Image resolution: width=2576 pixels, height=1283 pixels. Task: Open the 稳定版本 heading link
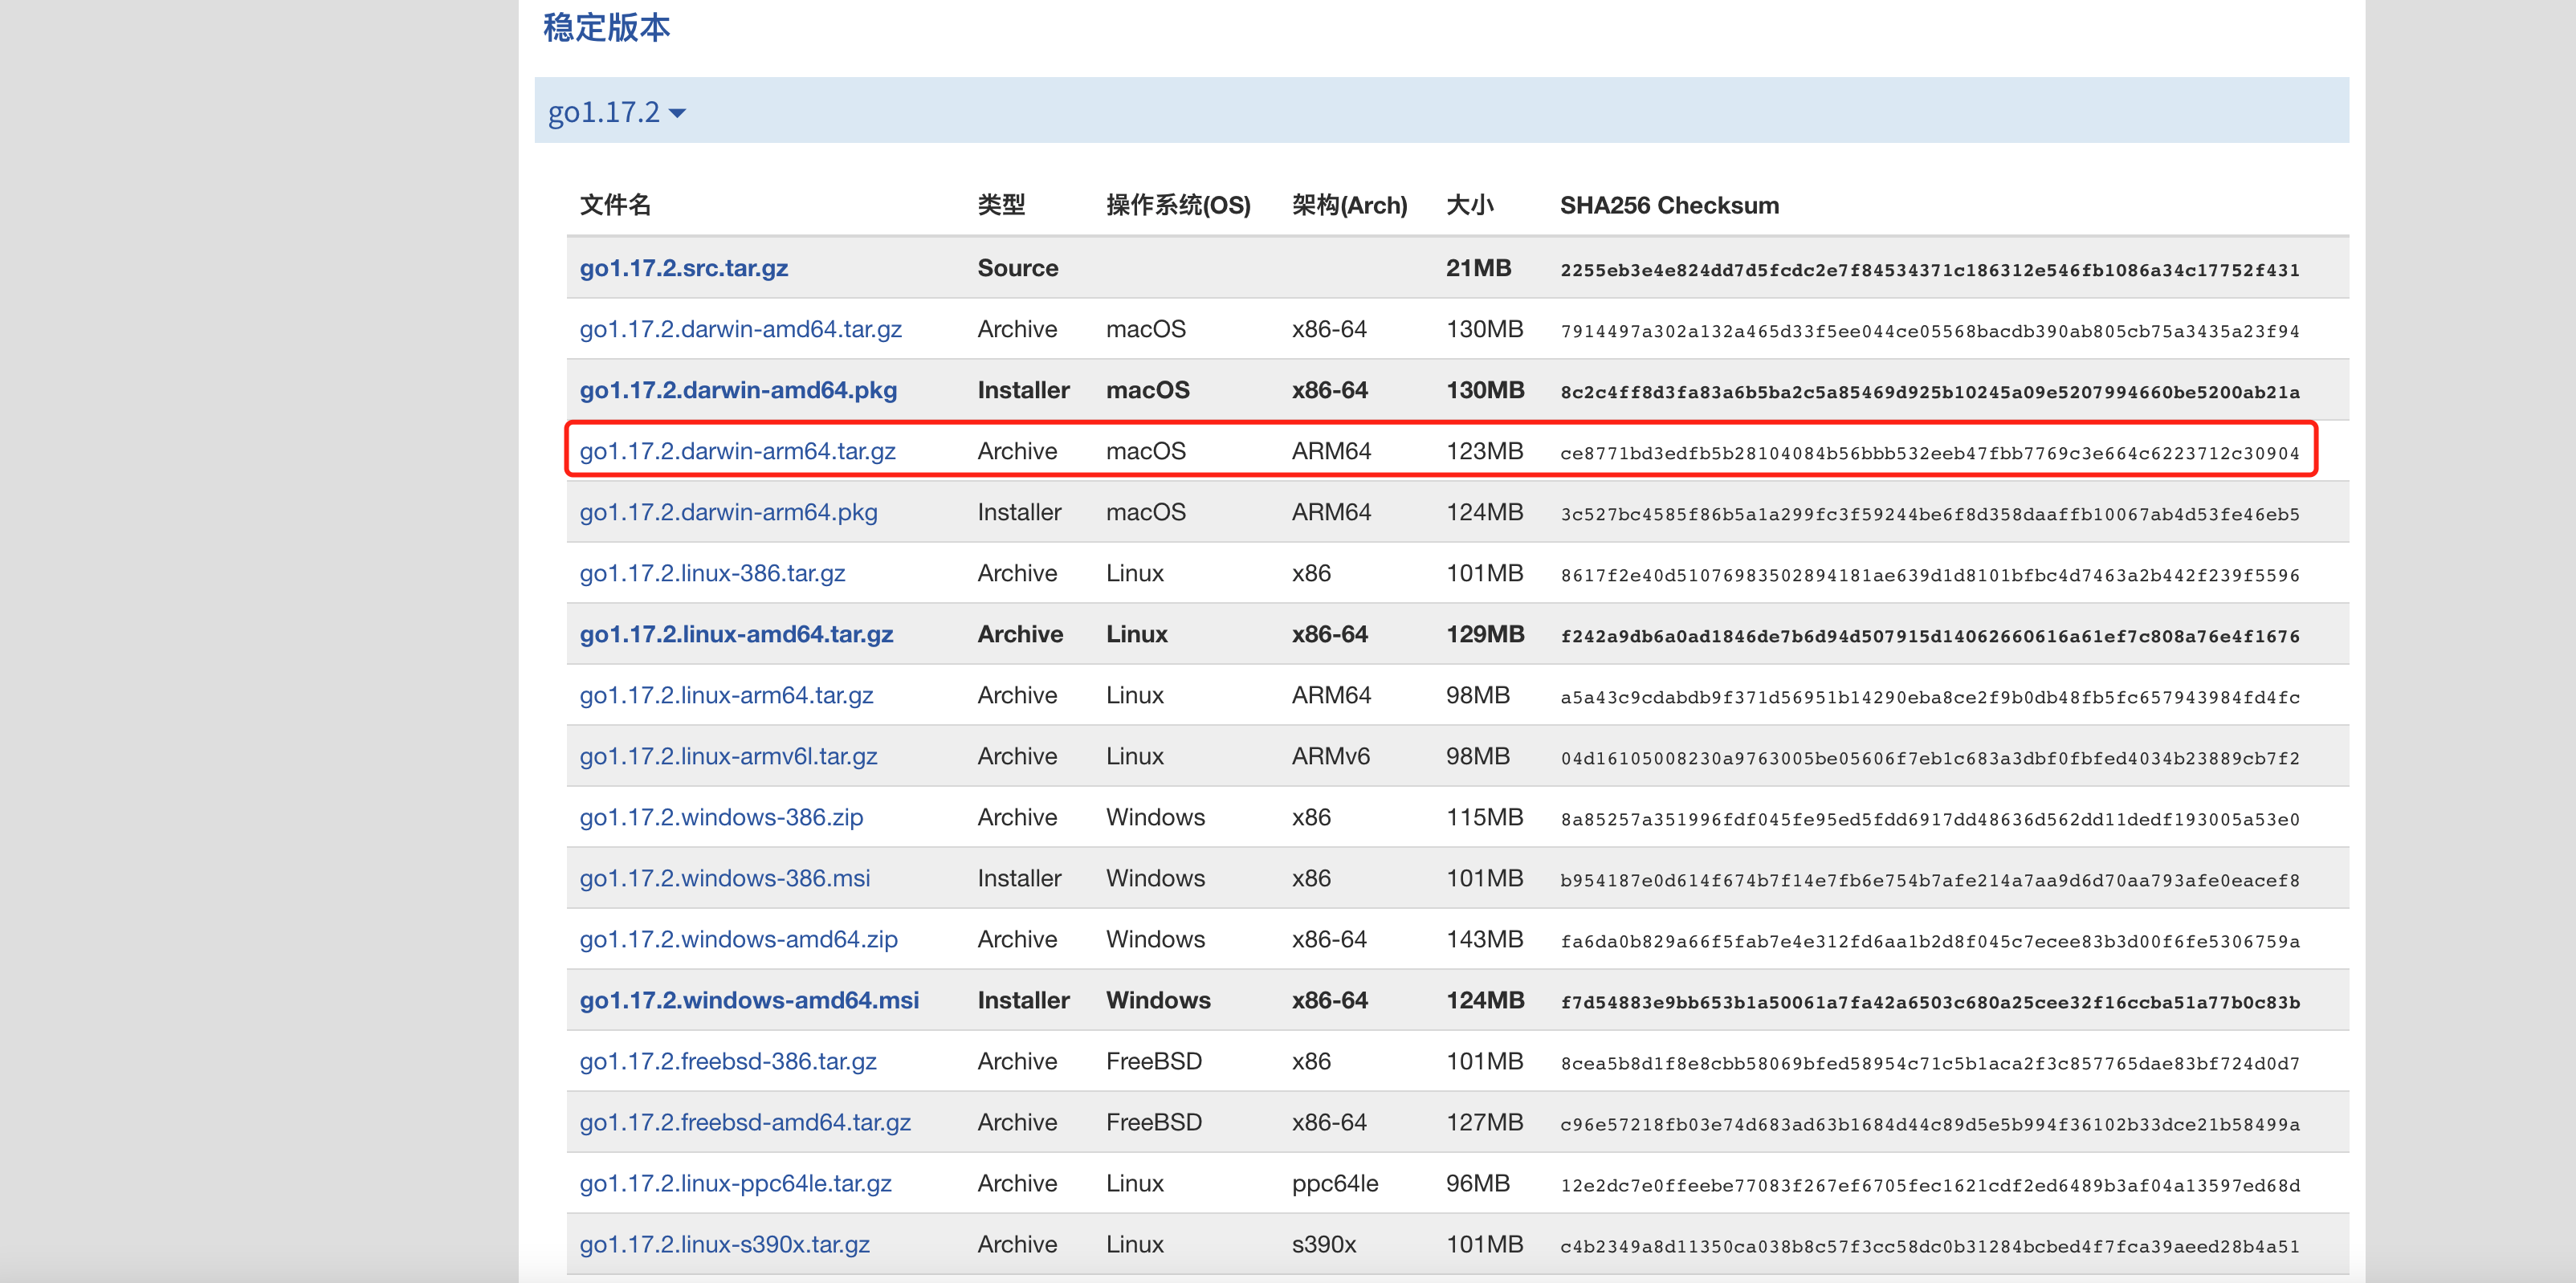pyautogui.click(x=606, y=27)
